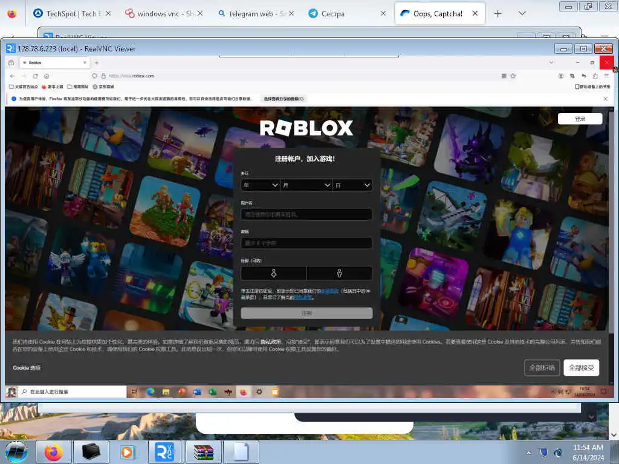The width and height of the screenshot is (619, 464).
Task: Click the remote Windows search box
Action: [73, 391]
